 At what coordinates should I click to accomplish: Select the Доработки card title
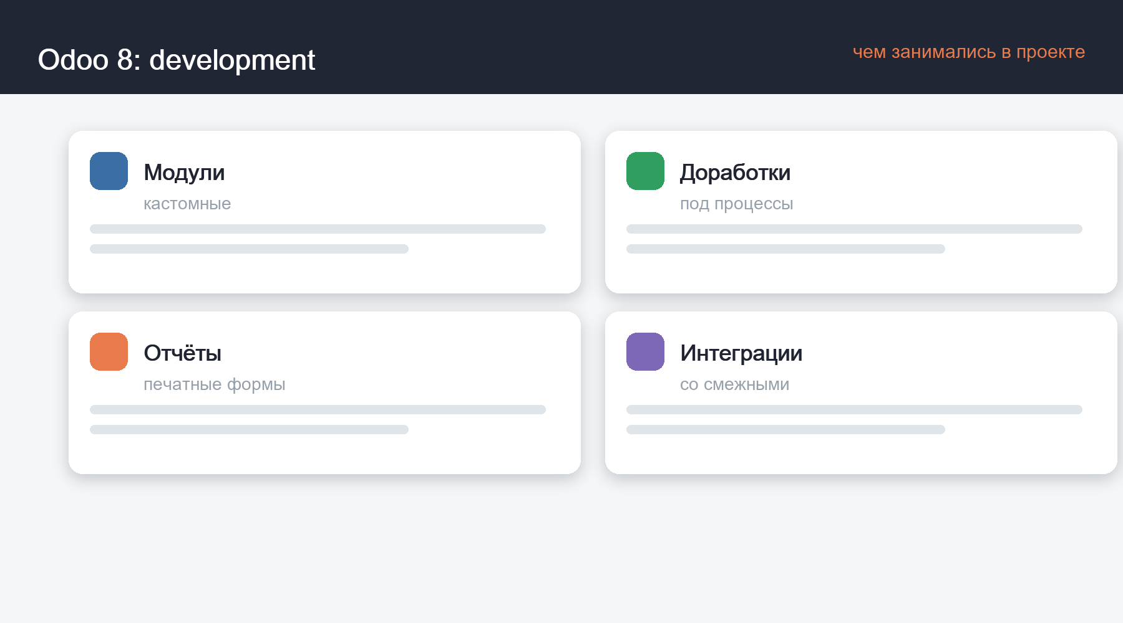pos(735,173)
